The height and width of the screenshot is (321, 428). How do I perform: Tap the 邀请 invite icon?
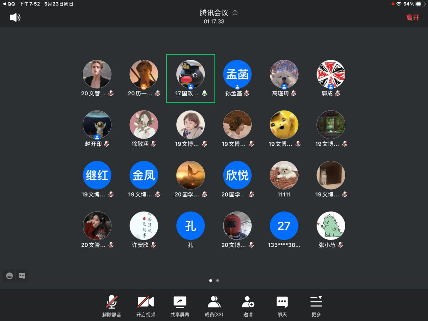click(x=248, y=306)
